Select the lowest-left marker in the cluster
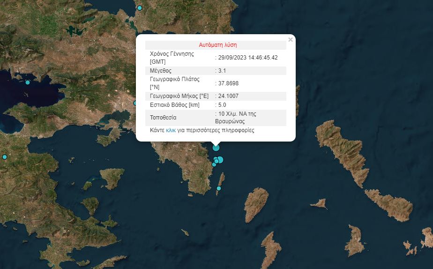Screen dimensions: 433x269 [214, 164]
